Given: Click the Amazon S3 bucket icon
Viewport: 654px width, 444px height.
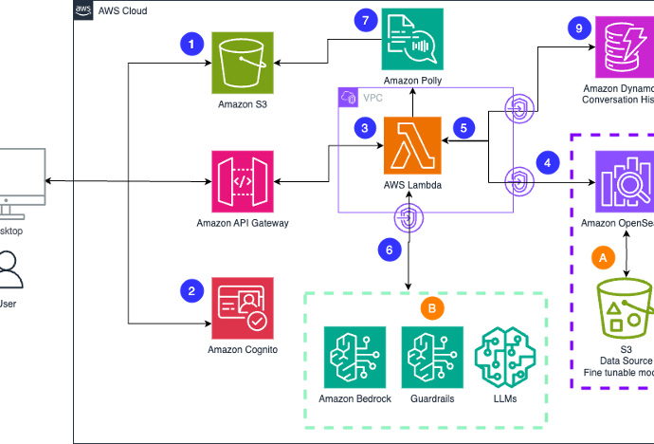Looking at the screenshot, I should pos(242,63).
